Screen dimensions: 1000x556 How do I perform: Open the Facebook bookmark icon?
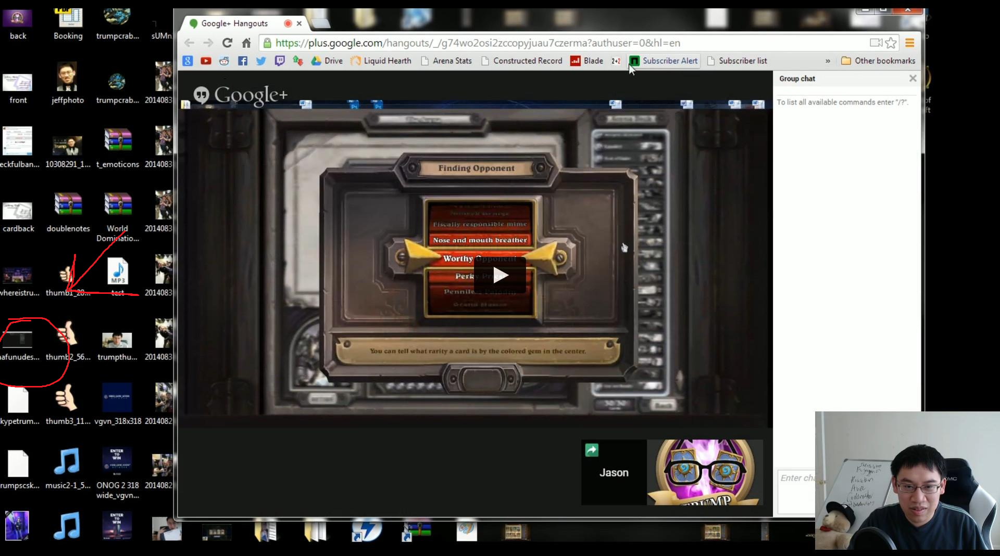243,61
